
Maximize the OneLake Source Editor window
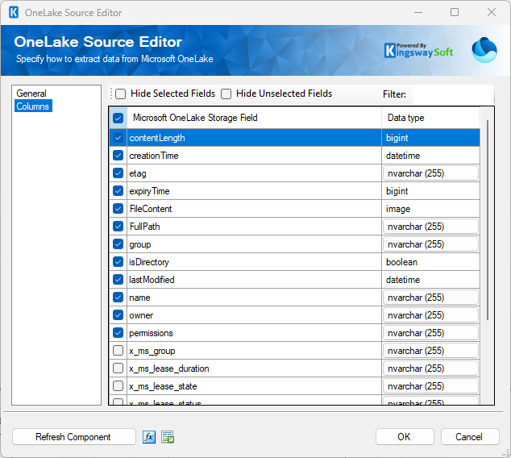(455, 12)
